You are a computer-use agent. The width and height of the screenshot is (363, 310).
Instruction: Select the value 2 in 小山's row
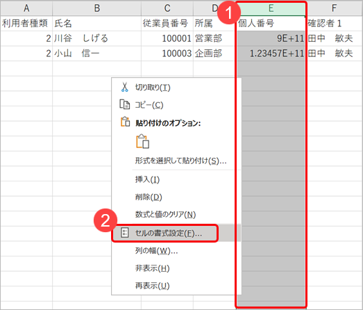pos(26,54)
